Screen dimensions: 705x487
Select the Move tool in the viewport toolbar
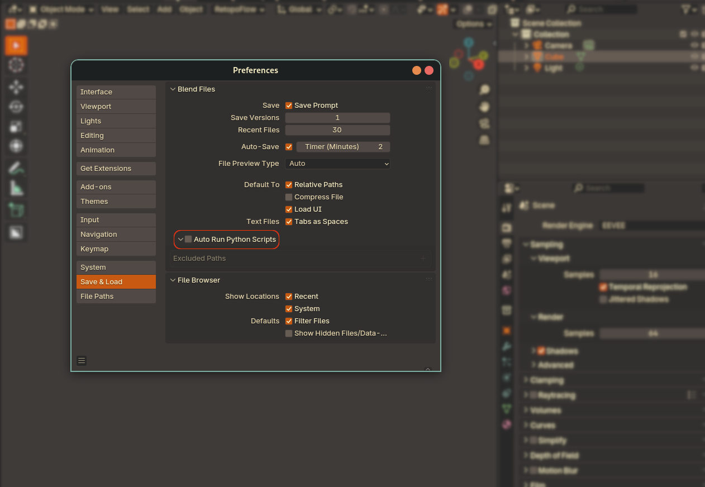pos(16,86)
